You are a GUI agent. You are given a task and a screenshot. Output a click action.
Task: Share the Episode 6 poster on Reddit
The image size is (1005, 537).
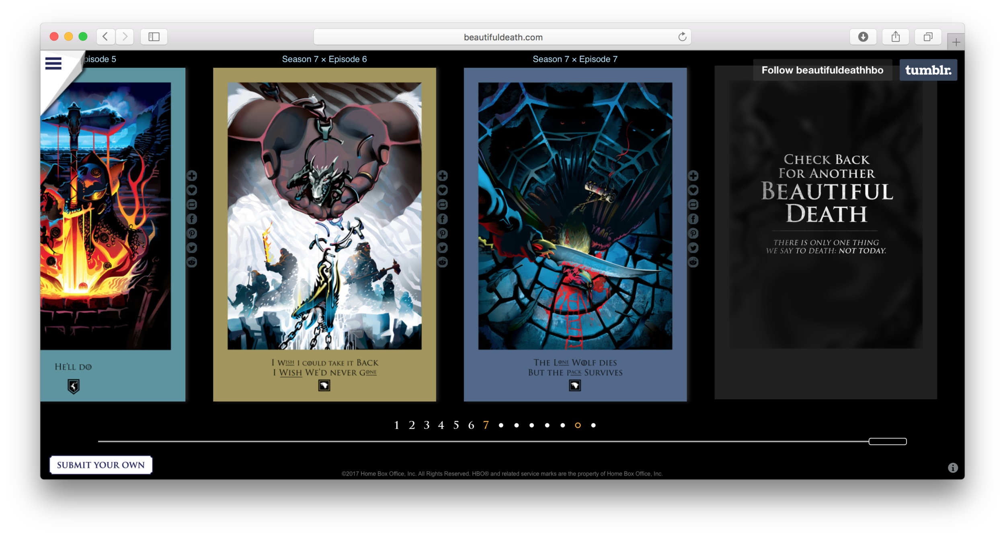tap(442, 263)
